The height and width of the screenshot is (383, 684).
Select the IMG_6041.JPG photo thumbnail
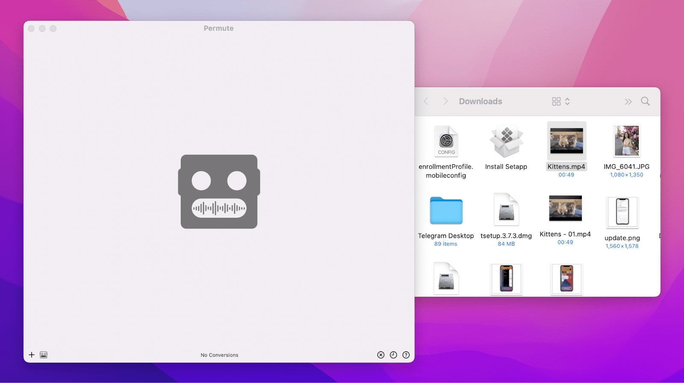(627, 141)
